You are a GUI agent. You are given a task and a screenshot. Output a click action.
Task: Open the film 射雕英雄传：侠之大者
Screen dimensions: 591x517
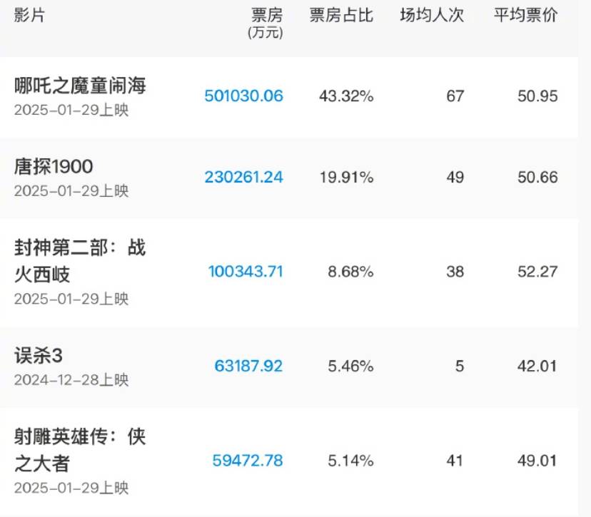(80, 450)
